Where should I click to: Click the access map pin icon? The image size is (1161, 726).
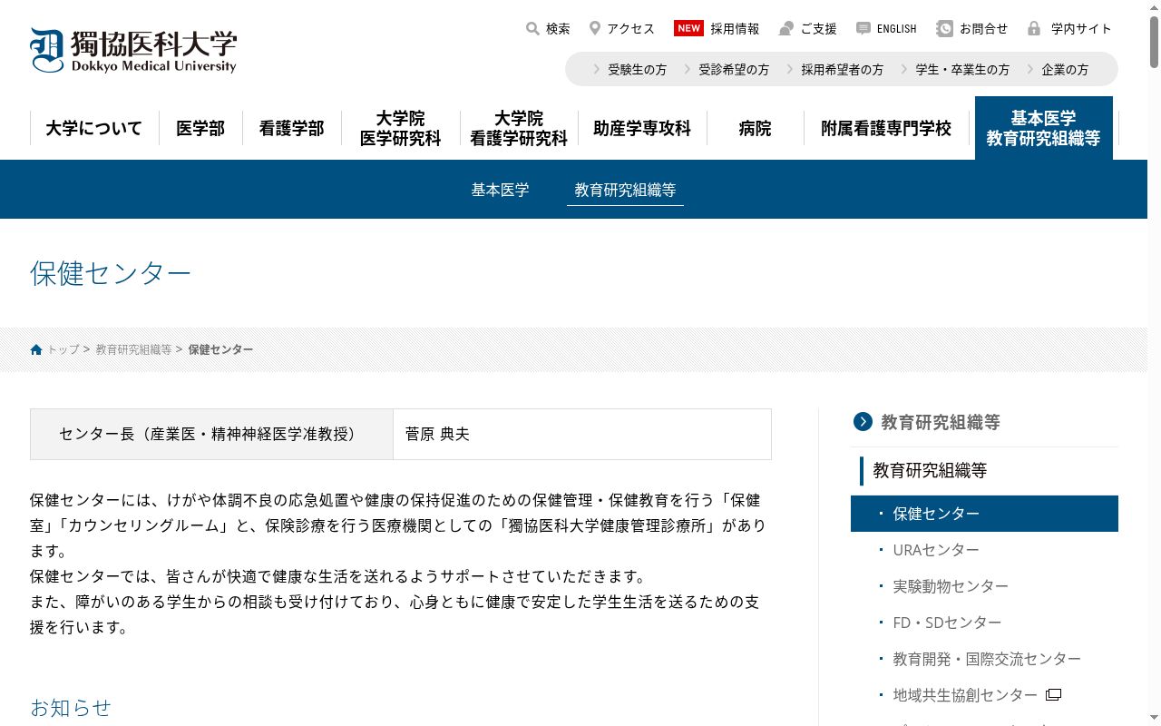tap(595, 28)
